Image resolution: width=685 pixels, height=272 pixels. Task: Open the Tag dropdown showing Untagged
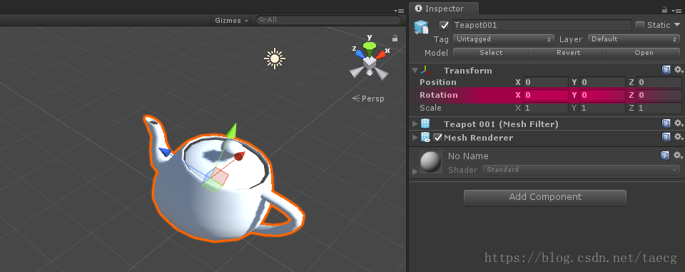tap(504, 39)
